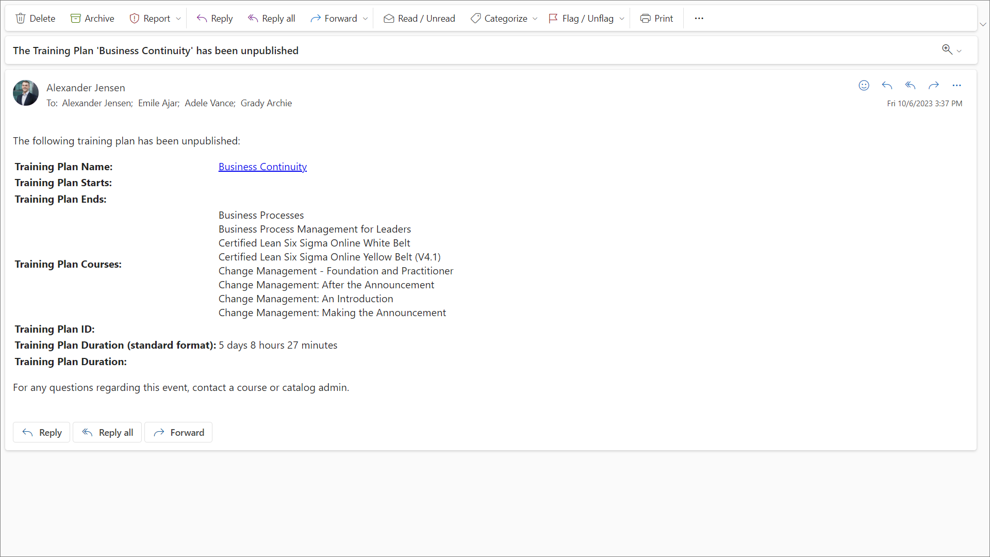This screenshot has height=557, width=990.
Task: Click Reply all in top toolbar
Action: click(x=271, y=19)
